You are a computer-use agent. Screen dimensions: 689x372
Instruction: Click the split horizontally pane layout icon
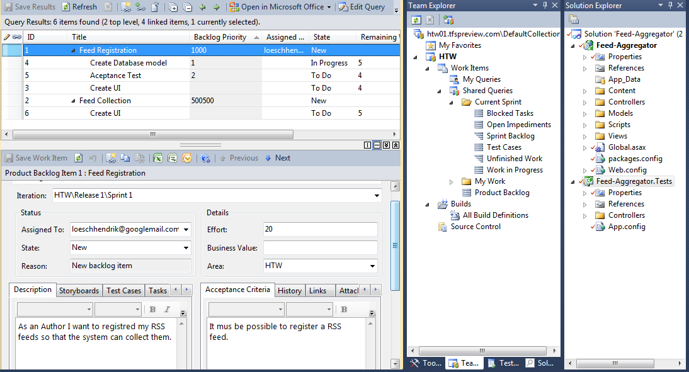[x=377, y=145]
